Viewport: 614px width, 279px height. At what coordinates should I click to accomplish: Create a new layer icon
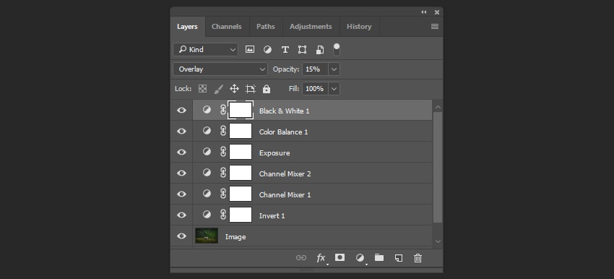point(399,257)
